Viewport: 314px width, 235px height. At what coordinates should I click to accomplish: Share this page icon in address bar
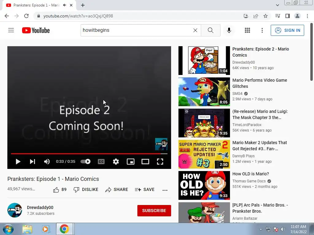pos(256,16)
